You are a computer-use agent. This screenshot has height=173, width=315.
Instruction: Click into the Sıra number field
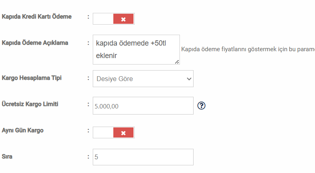(x=143, y=157)
